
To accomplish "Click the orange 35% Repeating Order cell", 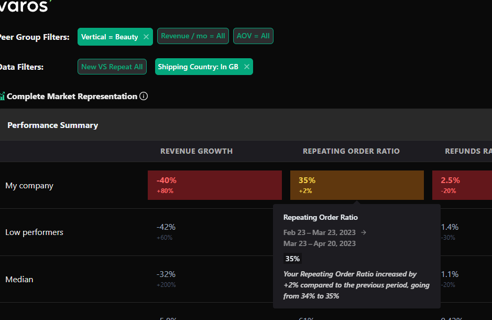I will click(357, 185).
